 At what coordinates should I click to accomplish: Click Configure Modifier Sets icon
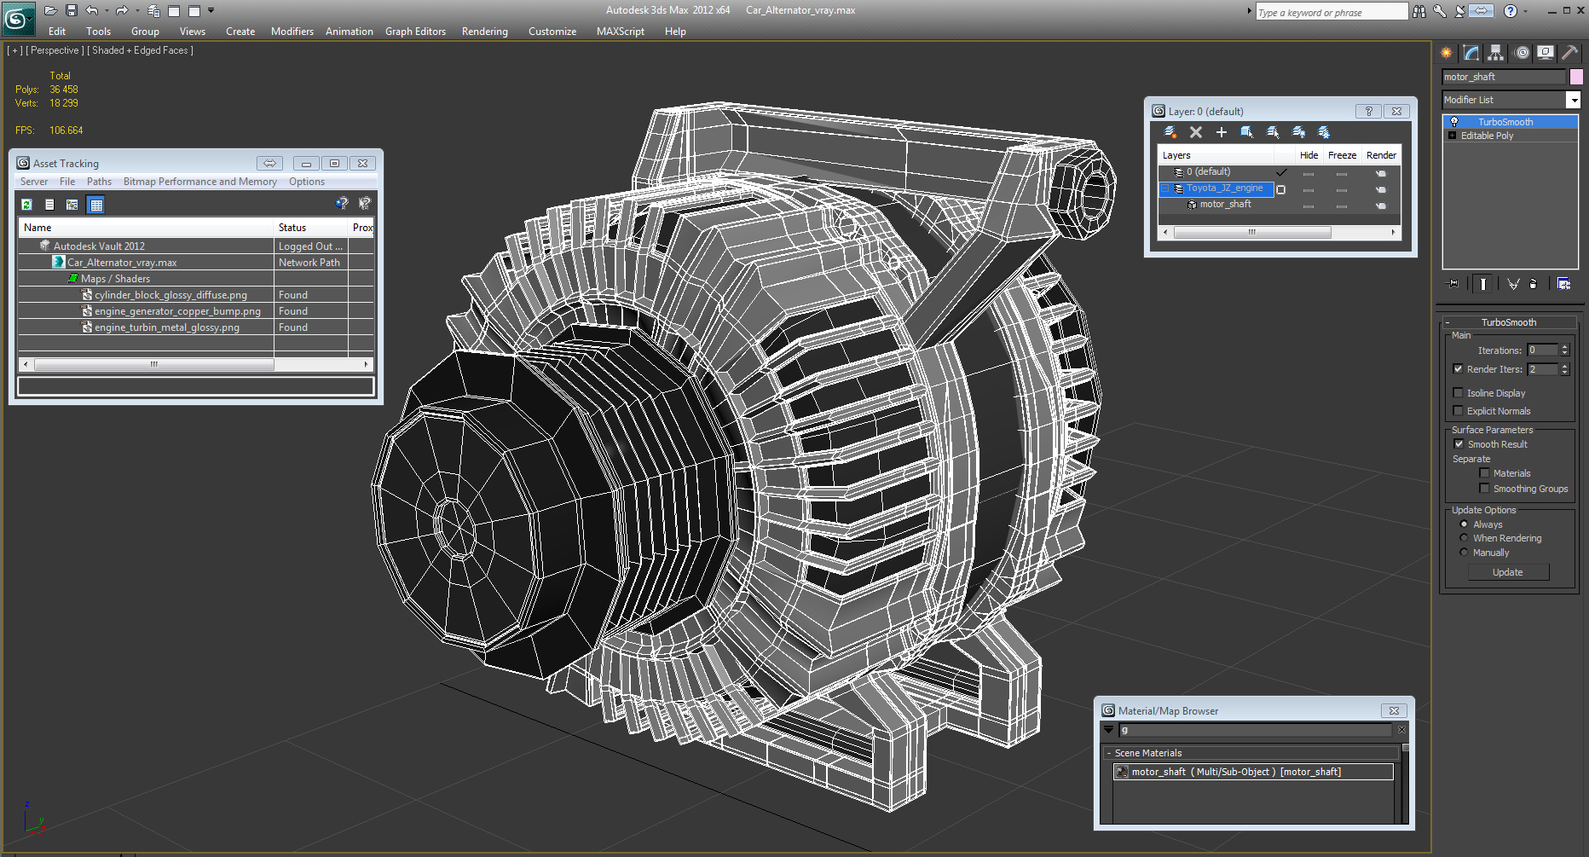(1564, 284)
